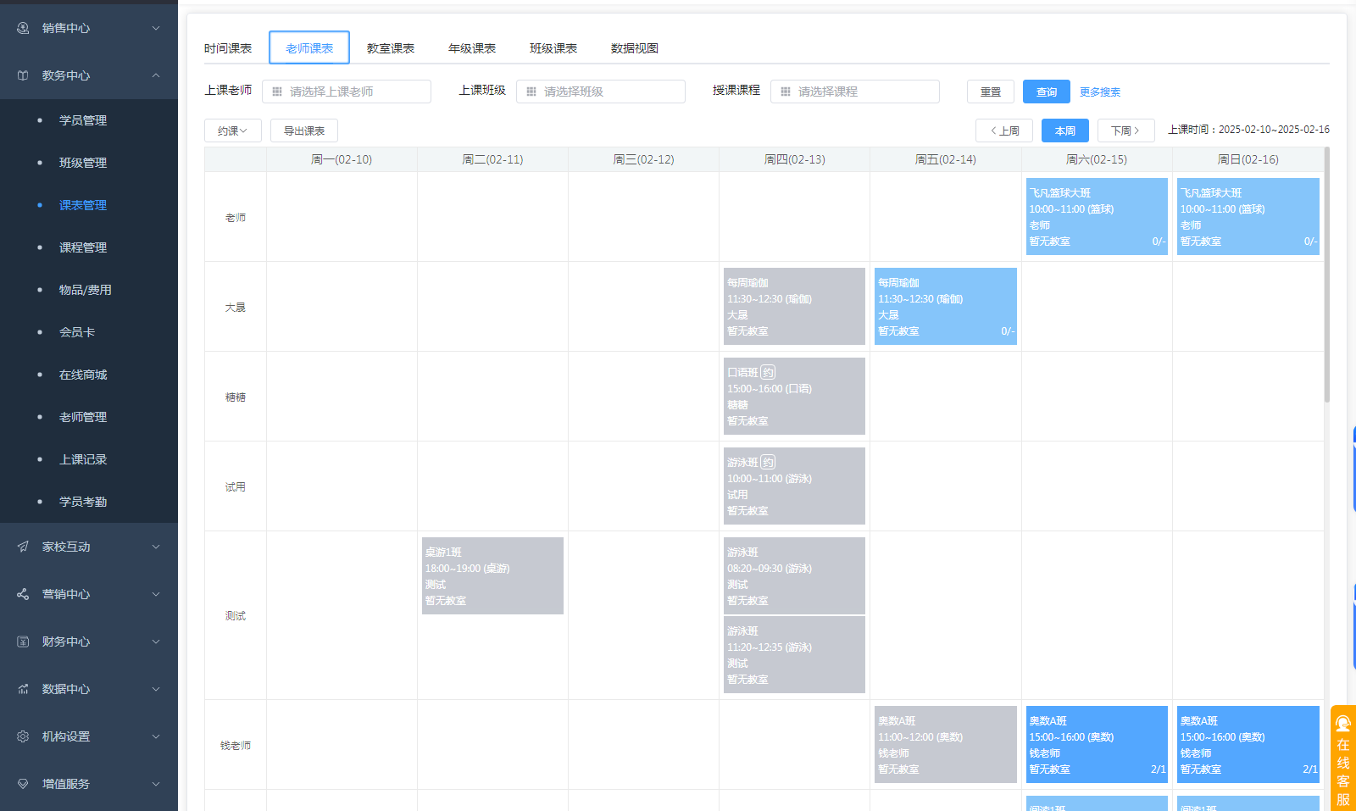This screenshot has height=811, width=1356.
Task: Switch to the 年级课表 tab
Action: 472,48
